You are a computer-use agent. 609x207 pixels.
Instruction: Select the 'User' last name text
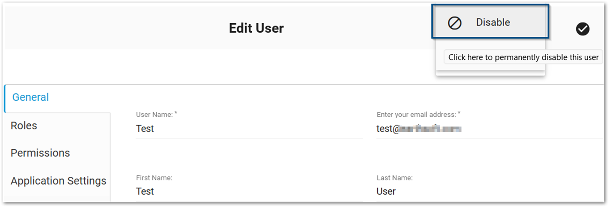(386, 192)
